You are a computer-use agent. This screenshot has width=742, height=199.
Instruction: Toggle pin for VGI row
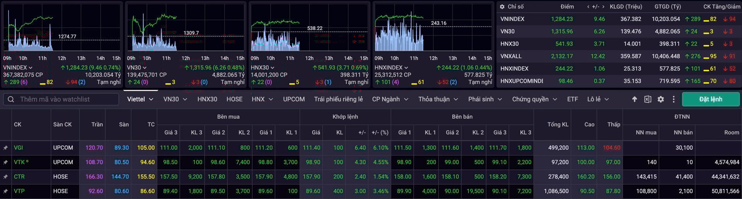click(x=5, y=148)
